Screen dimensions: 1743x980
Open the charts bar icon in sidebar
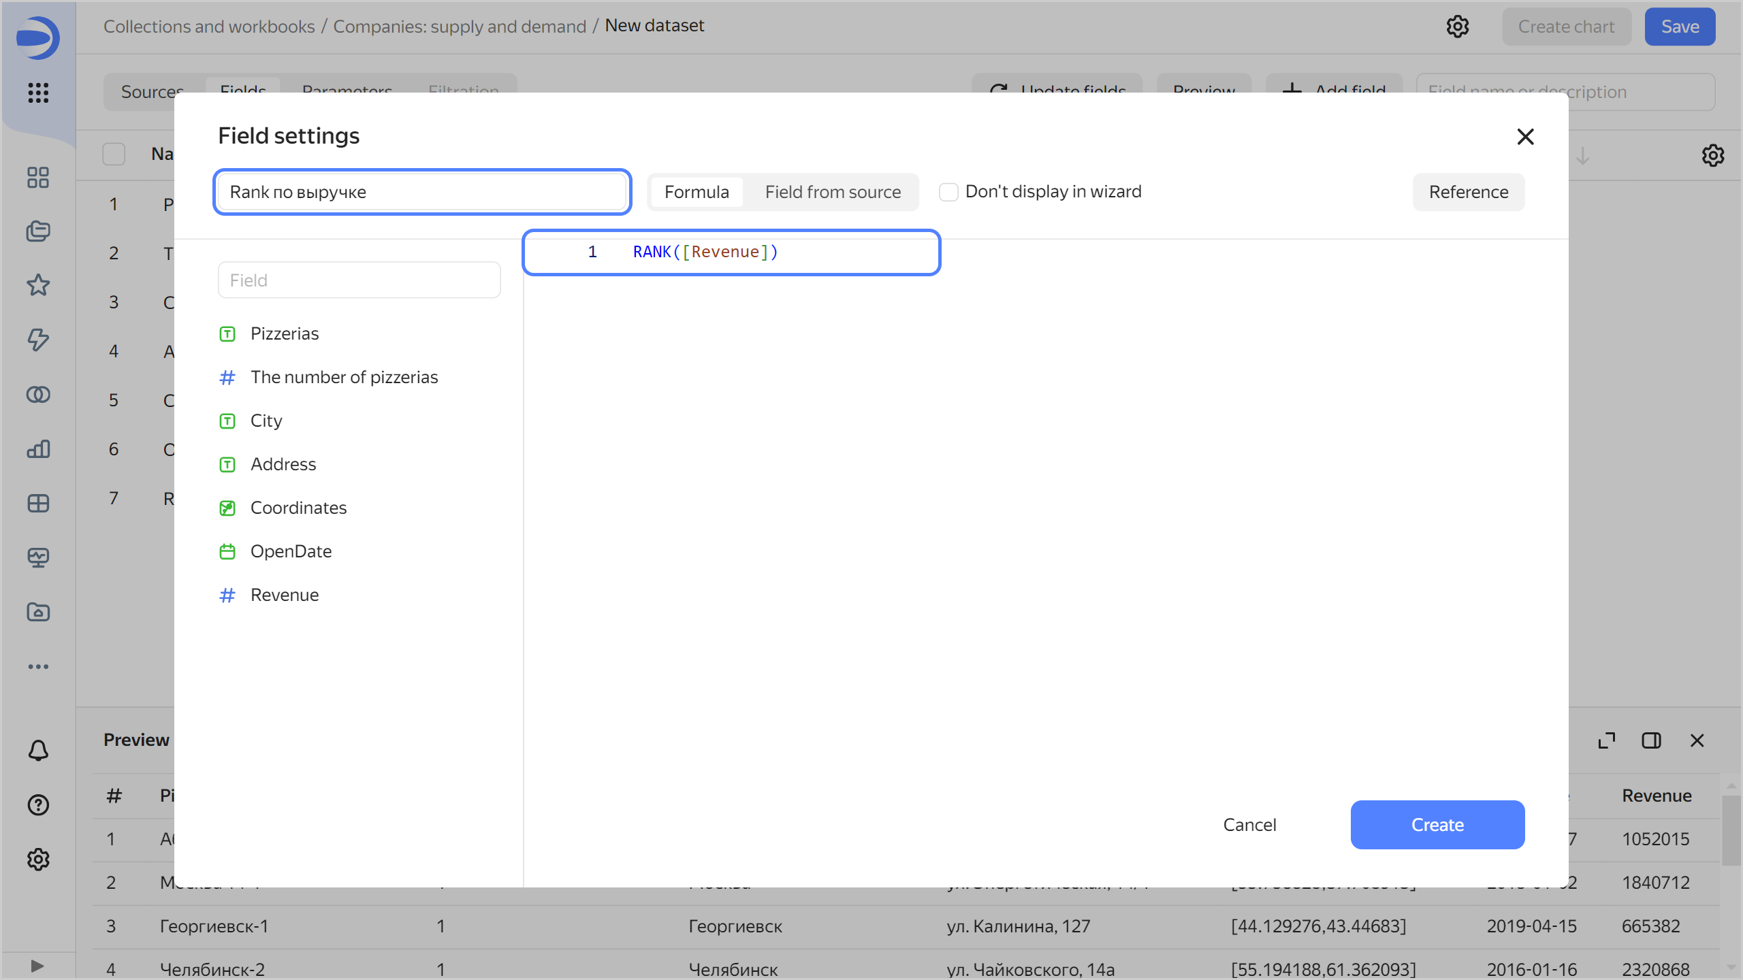point(38,448)
